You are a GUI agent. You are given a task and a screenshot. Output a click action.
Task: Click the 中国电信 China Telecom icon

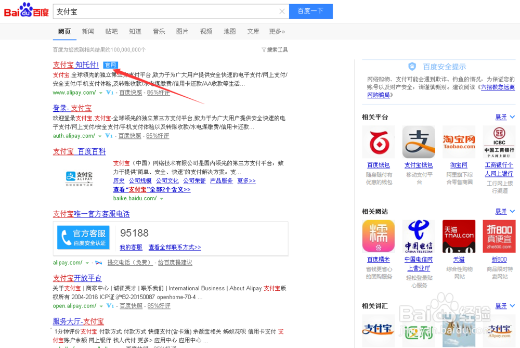(x=419, y=236)
